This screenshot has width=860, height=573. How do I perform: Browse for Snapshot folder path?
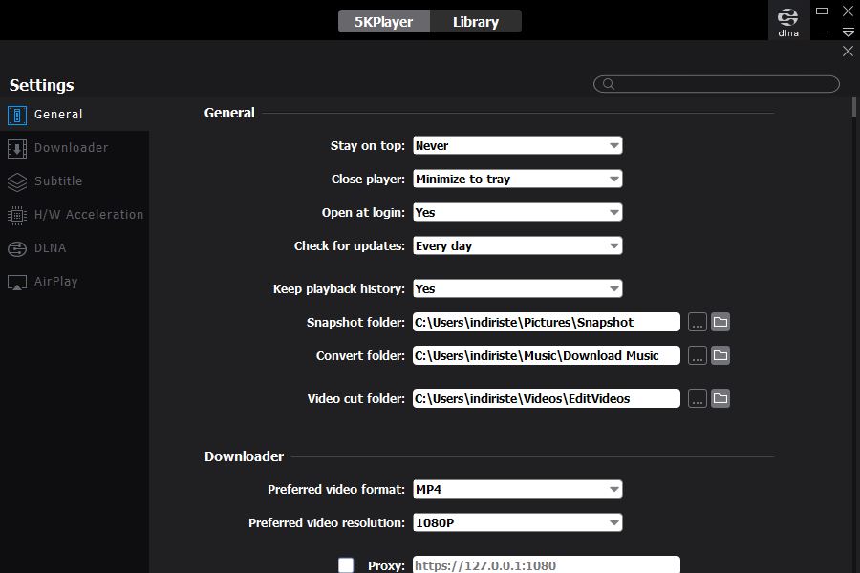(698, 323)
